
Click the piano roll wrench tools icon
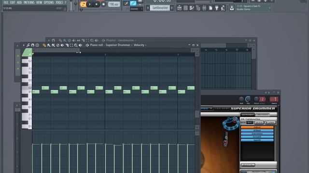click(28, 45)
